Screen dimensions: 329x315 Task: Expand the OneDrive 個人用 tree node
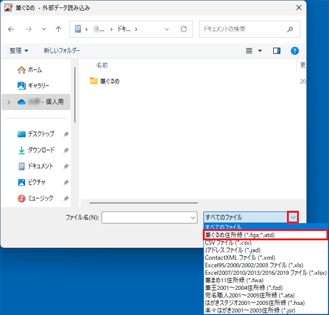tap(9, 102)
